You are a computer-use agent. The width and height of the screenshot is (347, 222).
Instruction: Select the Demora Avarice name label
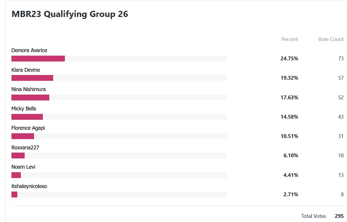point(29,50)
